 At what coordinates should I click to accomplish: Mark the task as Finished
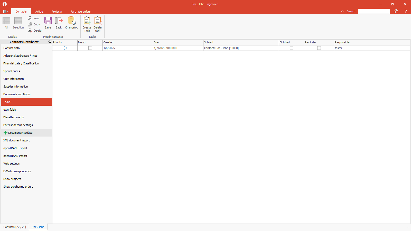tap(292, 48)
